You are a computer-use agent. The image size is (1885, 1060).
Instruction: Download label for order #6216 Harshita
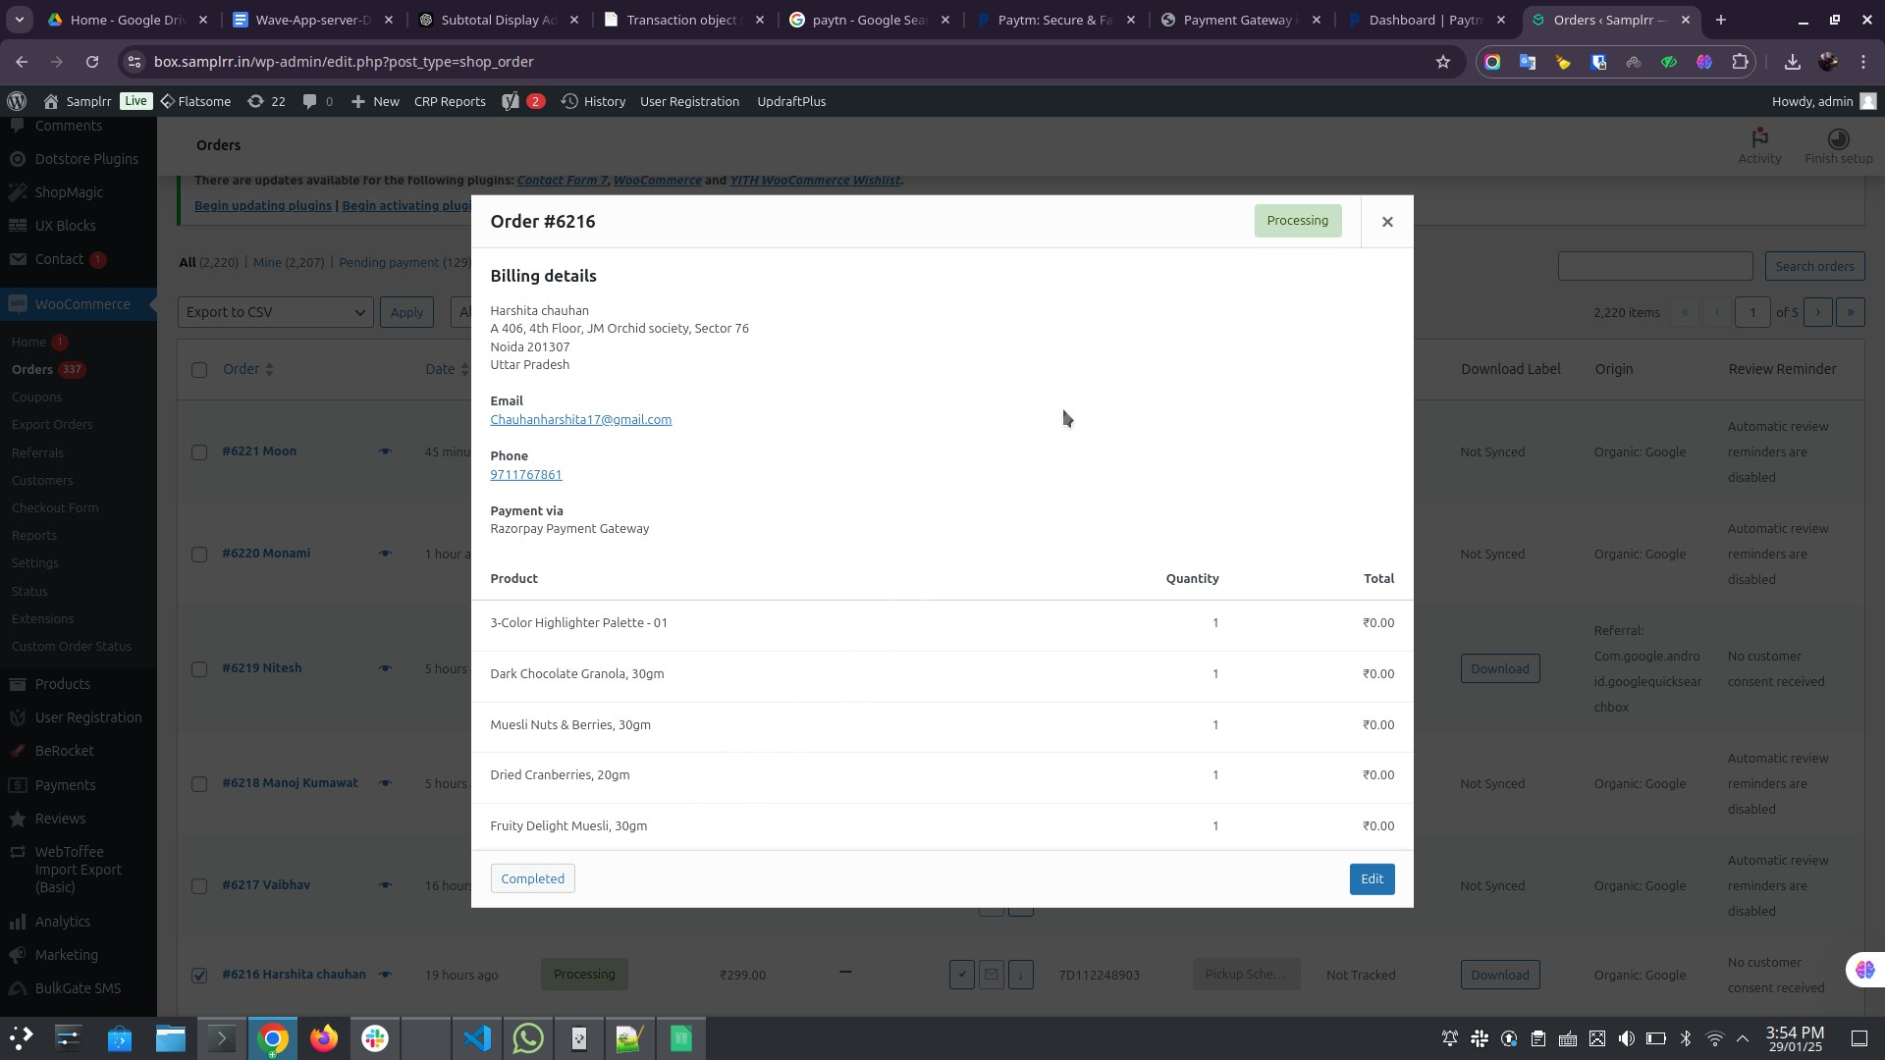tap(1499, 975)
